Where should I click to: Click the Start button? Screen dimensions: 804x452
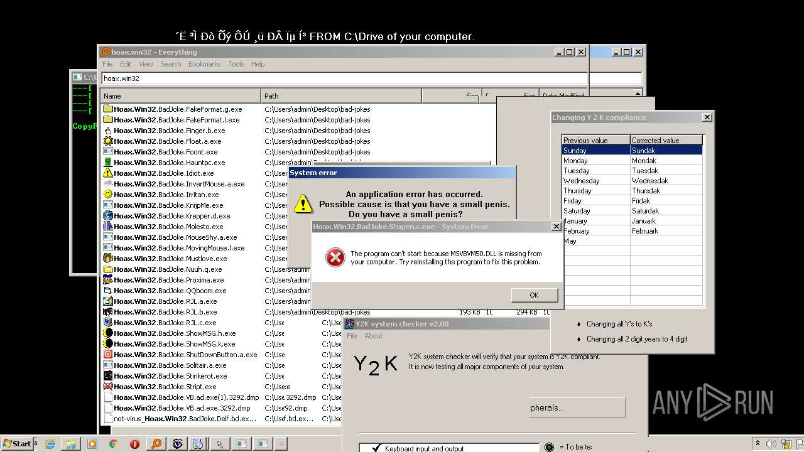[x=17, y=443]
